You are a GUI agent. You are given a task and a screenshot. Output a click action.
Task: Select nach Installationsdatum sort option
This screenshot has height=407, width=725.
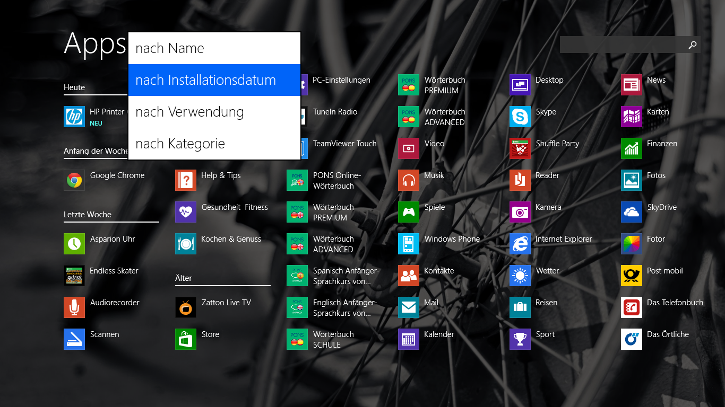pyautogui.click(x=214, y=80)
